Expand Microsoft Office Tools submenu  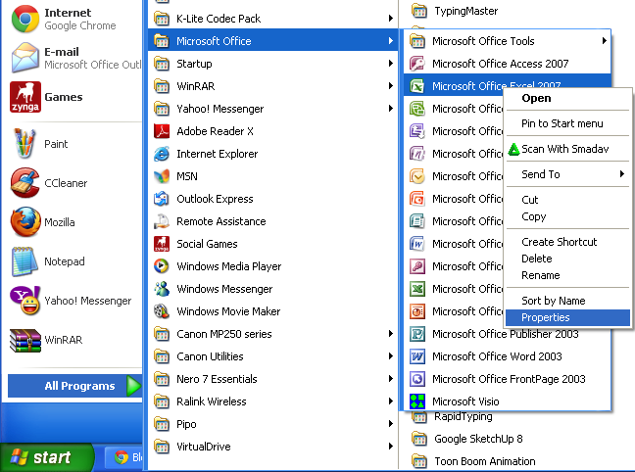point(508,41)
